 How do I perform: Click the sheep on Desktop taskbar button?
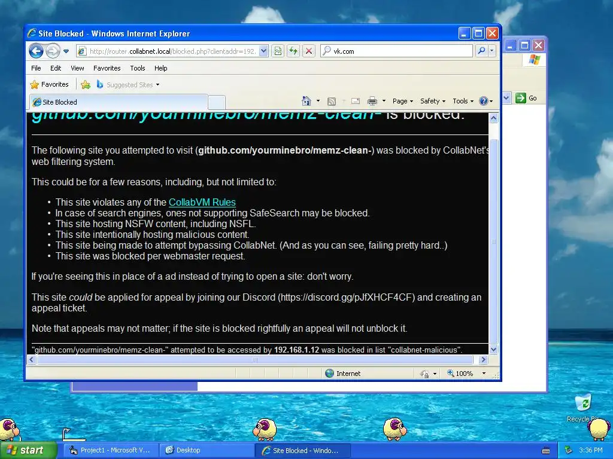[x=265, y=429]
